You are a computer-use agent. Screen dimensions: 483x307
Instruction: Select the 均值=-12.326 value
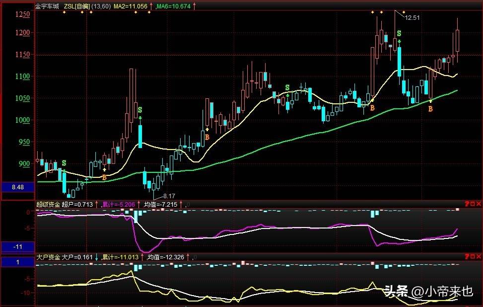pyautogui.click(x=166, y=257)
